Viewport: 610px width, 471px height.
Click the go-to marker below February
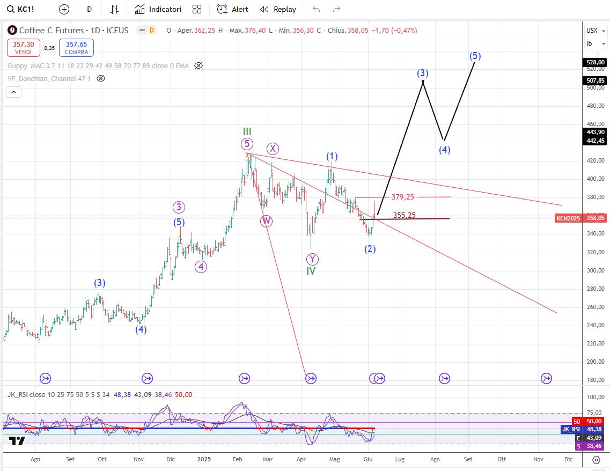click(x=244, y=379)
